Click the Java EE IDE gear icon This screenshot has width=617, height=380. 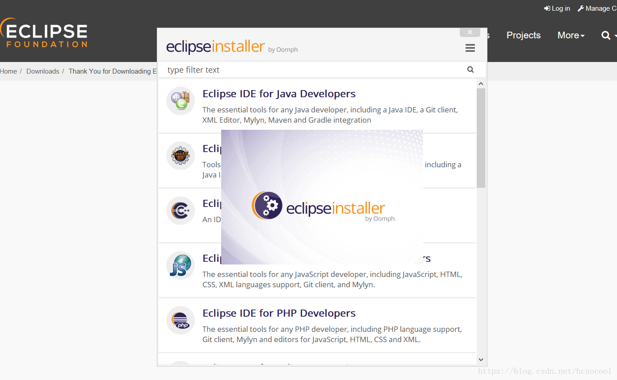[180, 156]
